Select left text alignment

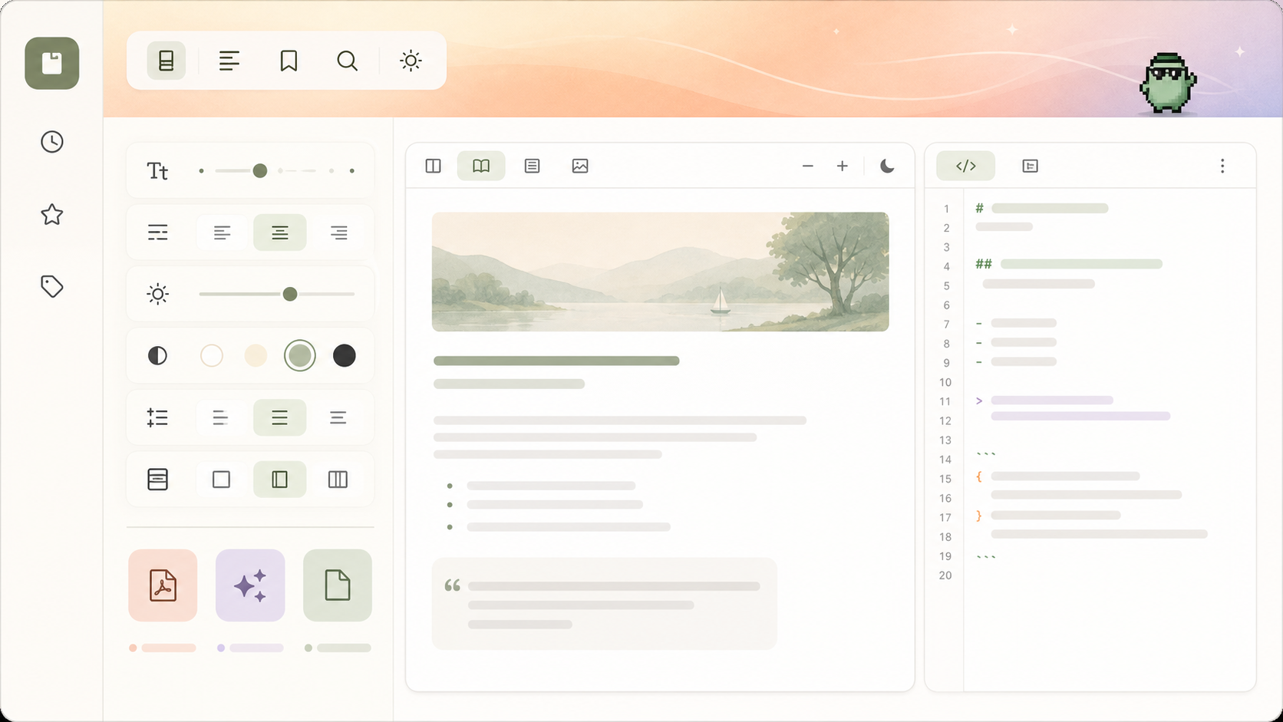[x=222, y=232]
